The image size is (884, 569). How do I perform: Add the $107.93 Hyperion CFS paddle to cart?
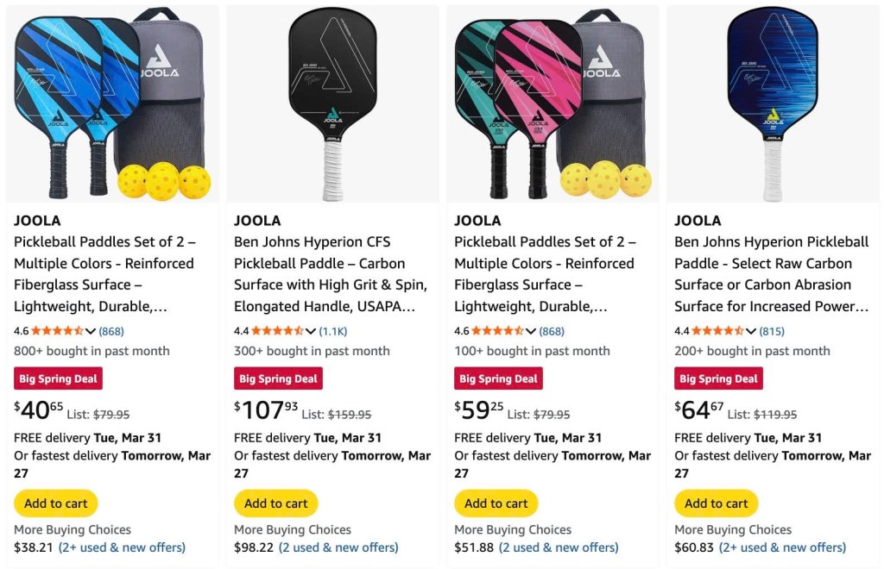tap(276, 503)
